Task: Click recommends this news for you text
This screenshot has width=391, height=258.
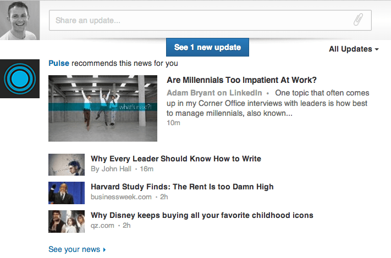Action: tap(125, 63)
